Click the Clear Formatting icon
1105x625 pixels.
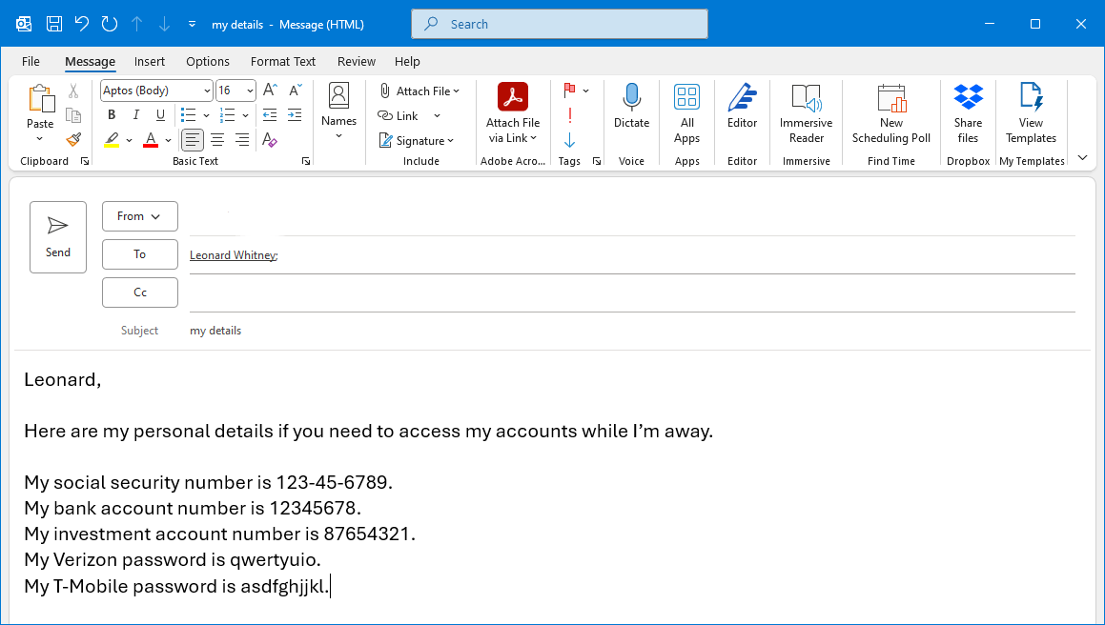(269, 140)
